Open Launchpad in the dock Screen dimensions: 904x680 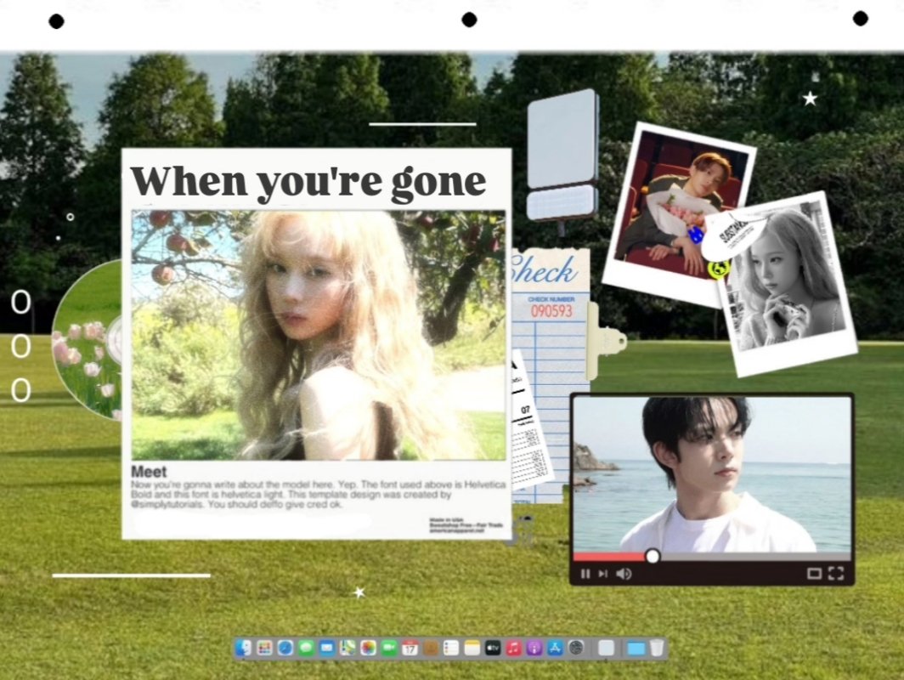coord(264,648)
